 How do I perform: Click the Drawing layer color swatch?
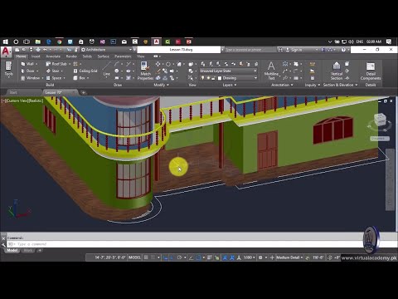[x=220, y=78]
